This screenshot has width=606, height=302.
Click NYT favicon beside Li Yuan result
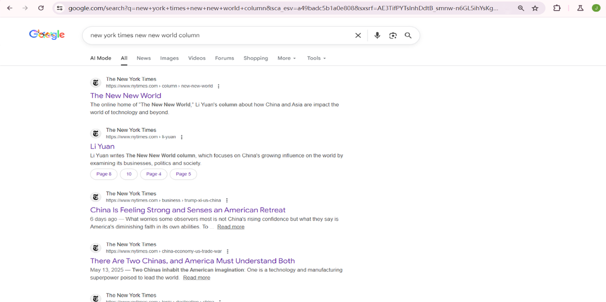pos(95,133)
